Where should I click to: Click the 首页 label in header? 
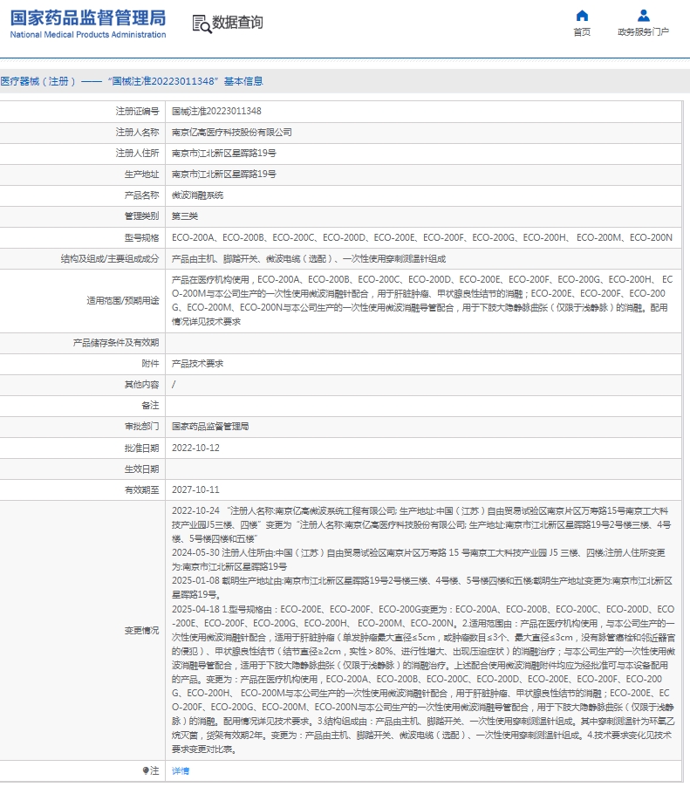click(582, 31)
